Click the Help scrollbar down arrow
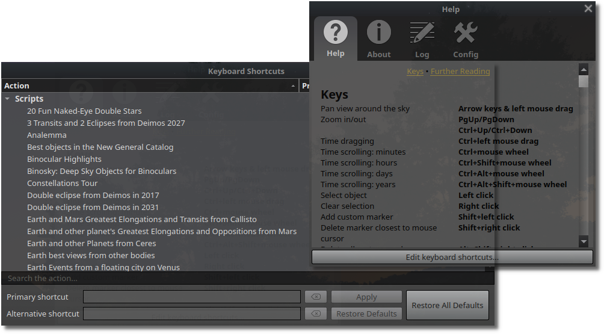604x334 pixels. pos(584,241)
